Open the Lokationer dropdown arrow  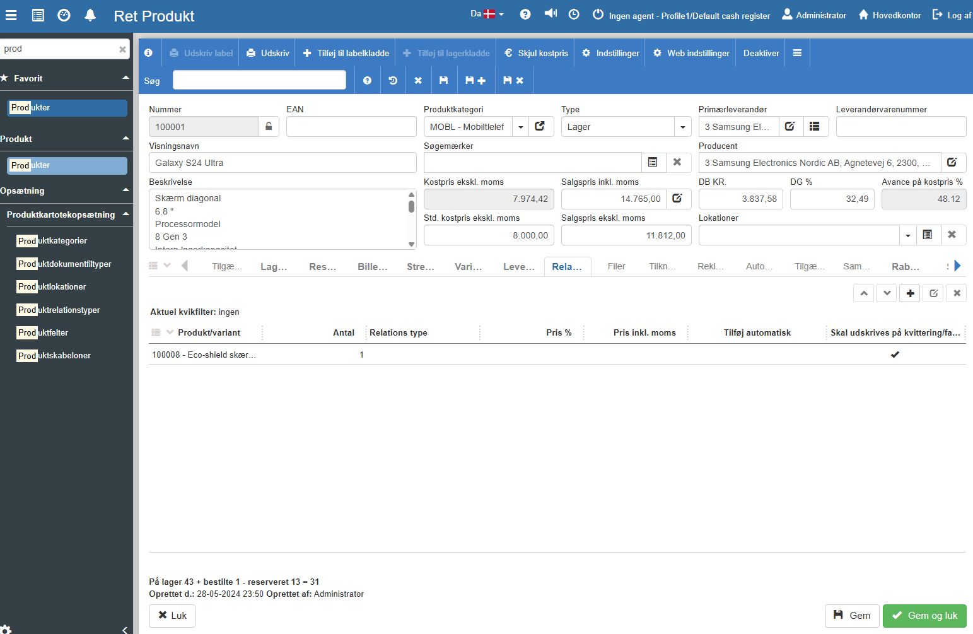(x=907, y=235)
